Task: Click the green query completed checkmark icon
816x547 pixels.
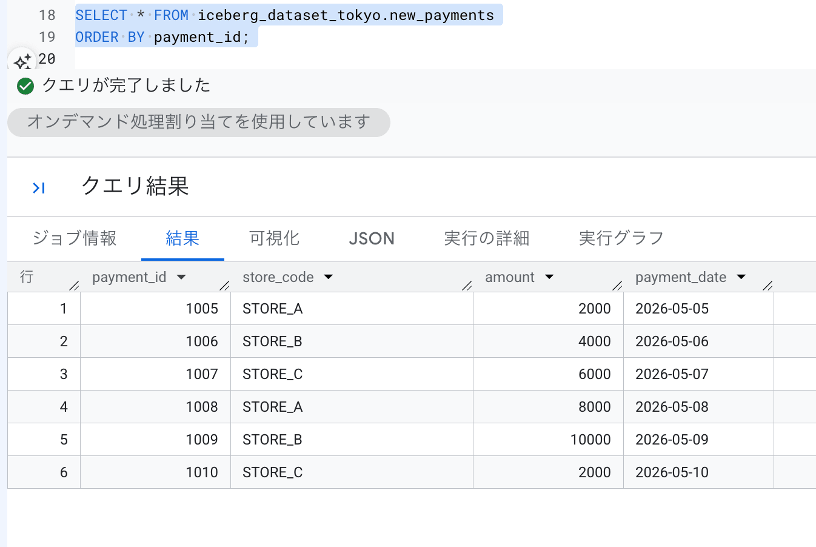Action: pyautogui.click(x=25, y=86)
